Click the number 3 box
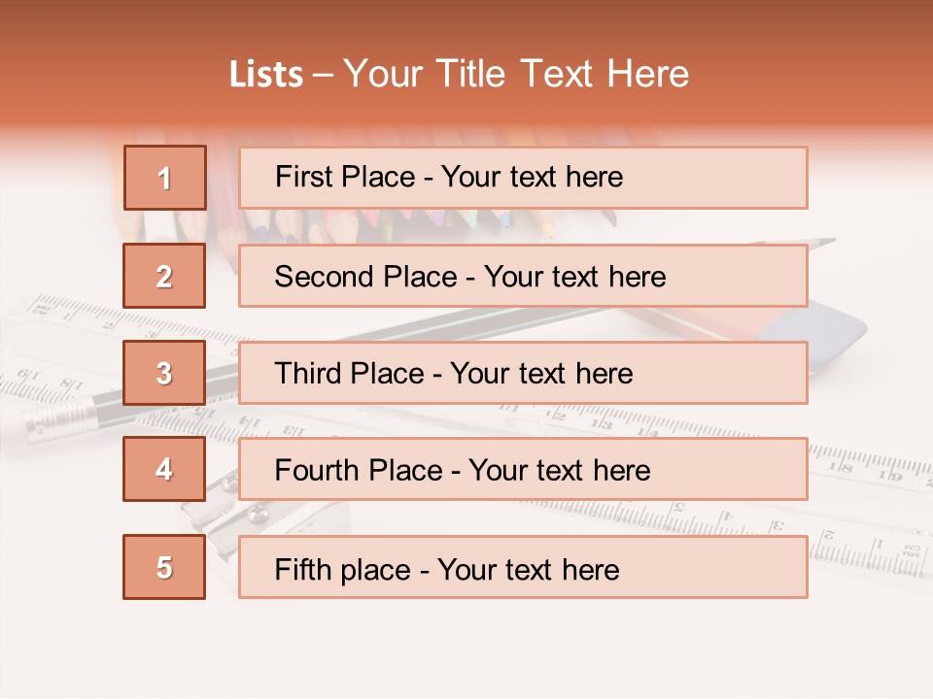This screenshot has height=699, width=933. (x=164, y=373)
